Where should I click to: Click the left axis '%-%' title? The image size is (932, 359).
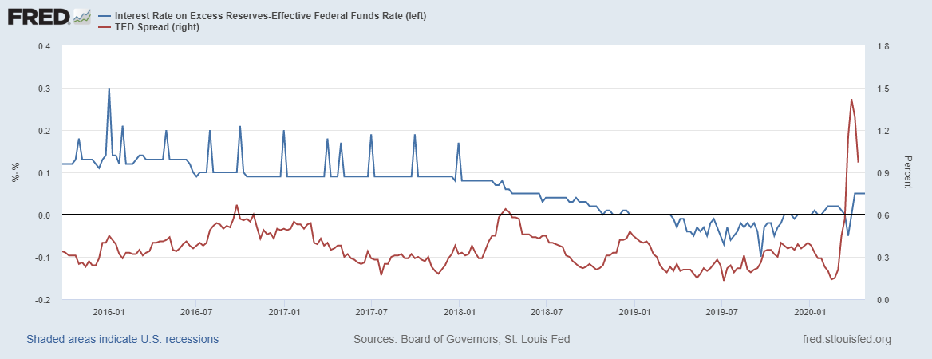[x=16, y=172]
